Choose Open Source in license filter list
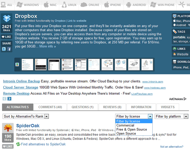This screenshot has height=150, width=190. [x=126, y=134]
